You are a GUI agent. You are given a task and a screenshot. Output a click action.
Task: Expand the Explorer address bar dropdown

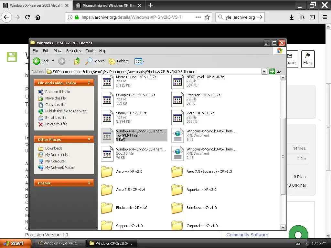click(x=264, y=71)
